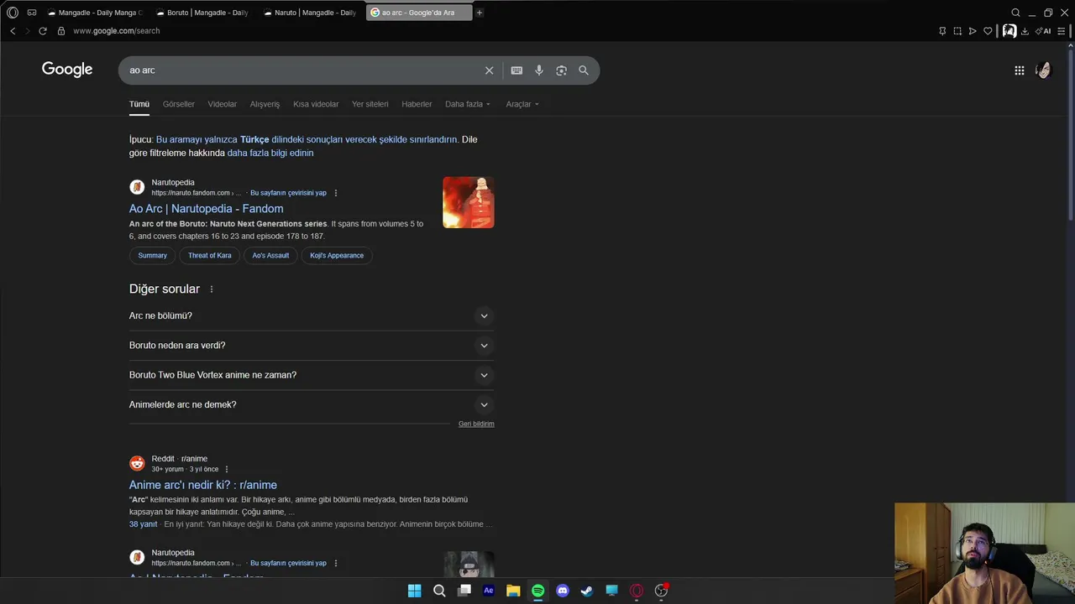Open the workspaces icon beside Opera logo
The height and width of the screenshot is (604, 1075).
coord(32,13)
